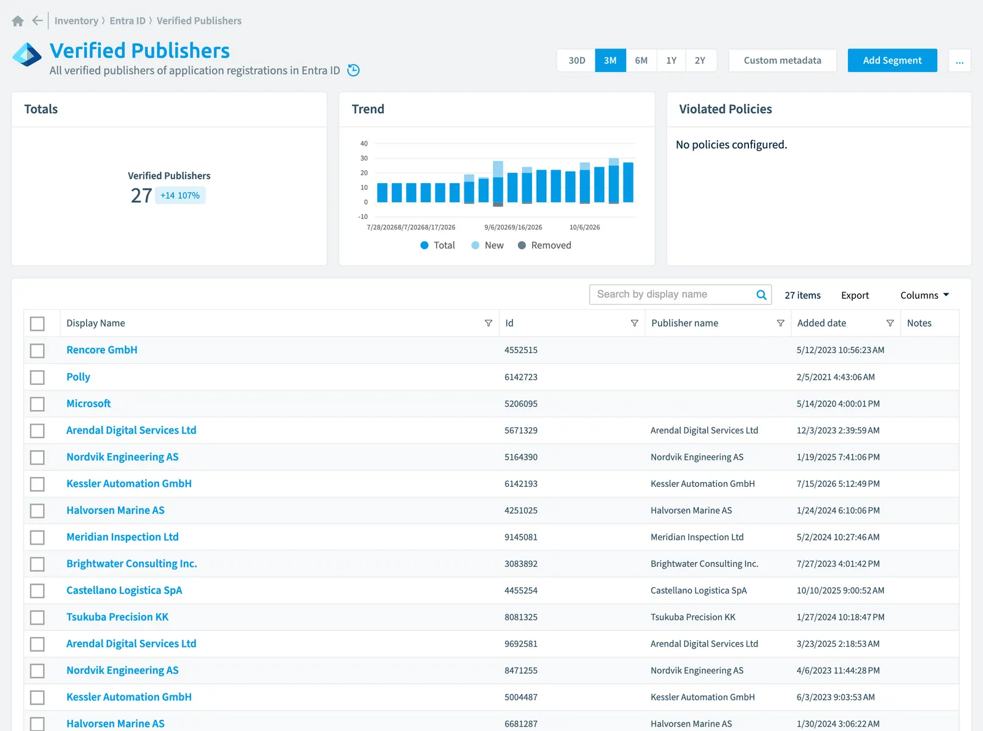This screenshot has width=983, height=731.
Task: Choose the 2Y time range
Action: point(700,60)
